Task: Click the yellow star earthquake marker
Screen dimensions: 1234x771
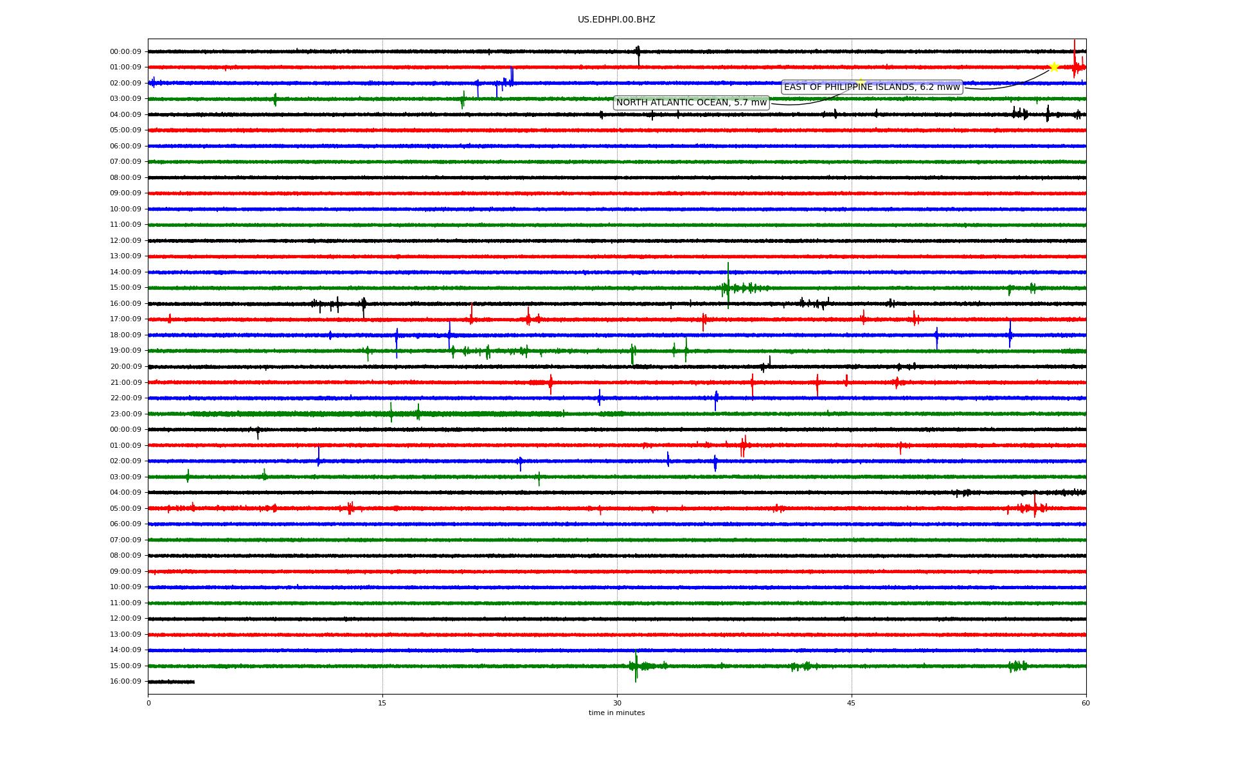Action: click(x=1054, y=67)
